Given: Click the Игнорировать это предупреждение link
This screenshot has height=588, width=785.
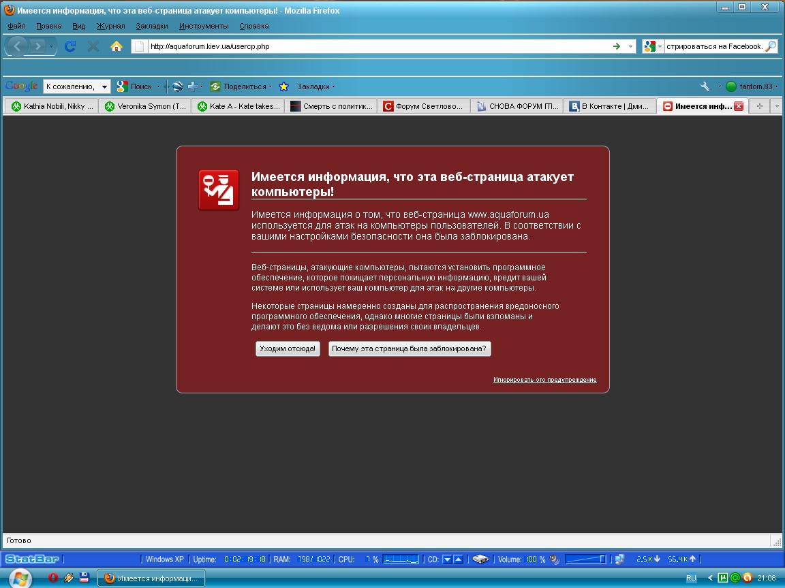Looking at the screenshot, I should (x=544, y=380).
